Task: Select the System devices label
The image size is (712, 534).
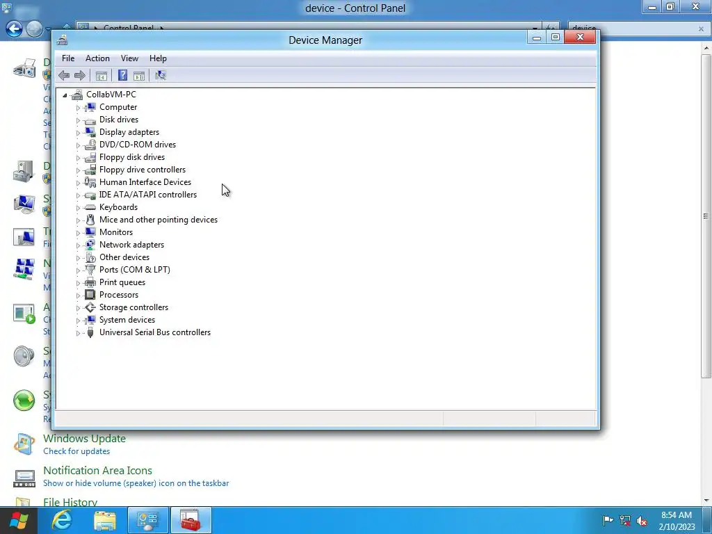Action: (127, 320)
